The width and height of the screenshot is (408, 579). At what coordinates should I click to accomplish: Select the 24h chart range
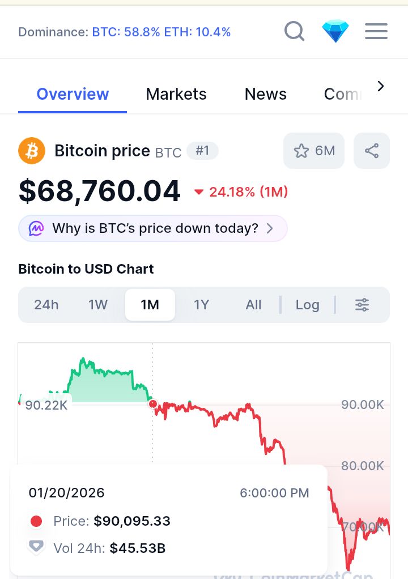[x=46, y=305]
